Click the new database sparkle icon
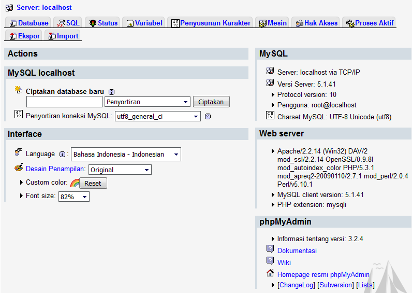Viewport: 412px width, 293px height. pos(19,90)
